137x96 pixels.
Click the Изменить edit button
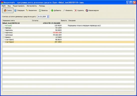pyautogui.click(x=68, y=10)
